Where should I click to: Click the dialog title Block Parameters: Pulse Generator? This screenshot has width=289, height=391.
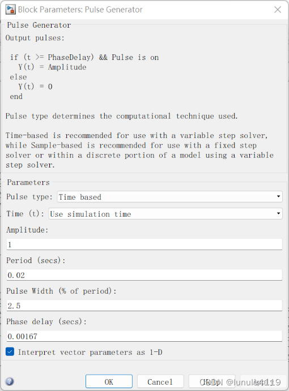(x=80, y=10)
